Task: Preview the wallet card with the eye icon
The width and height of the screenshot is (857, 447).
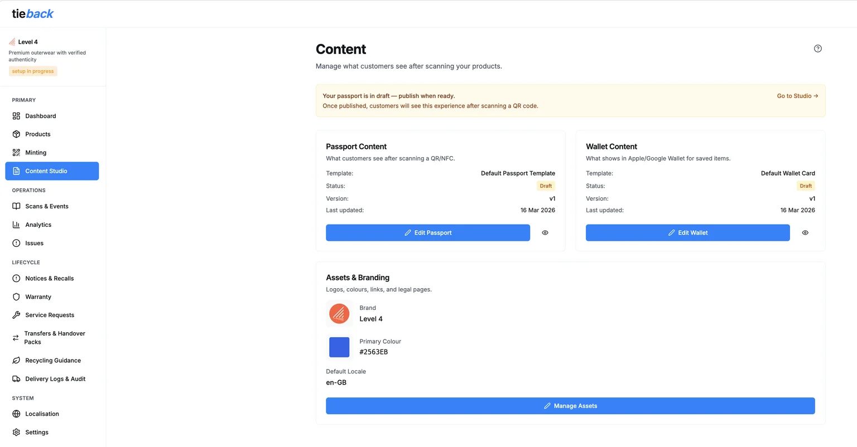Action: [x=805, y=232]
